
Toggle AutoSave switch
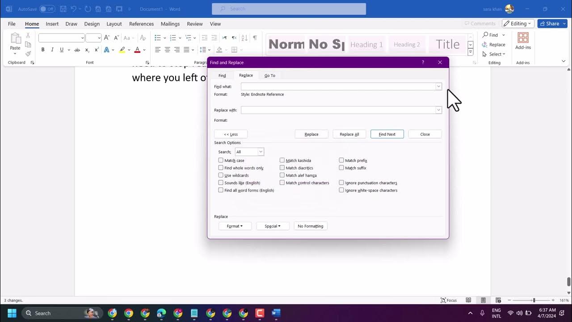tap(47, 9)
